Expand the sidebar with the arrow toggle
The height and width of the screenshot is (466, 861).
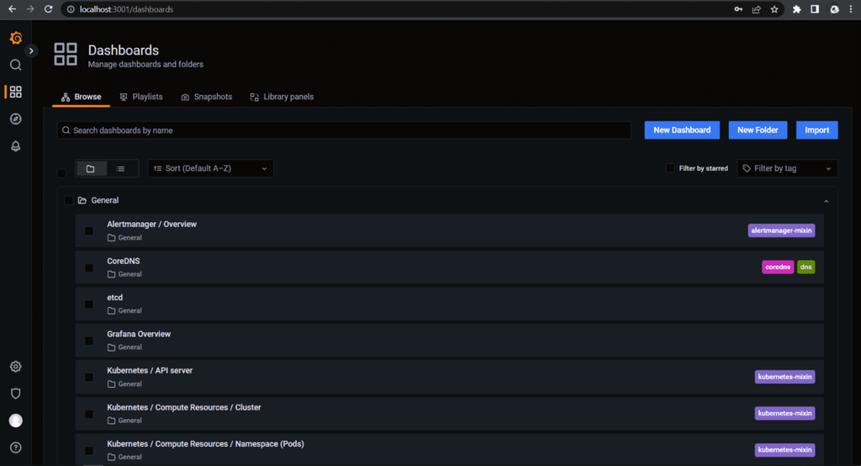click(31, 50)
